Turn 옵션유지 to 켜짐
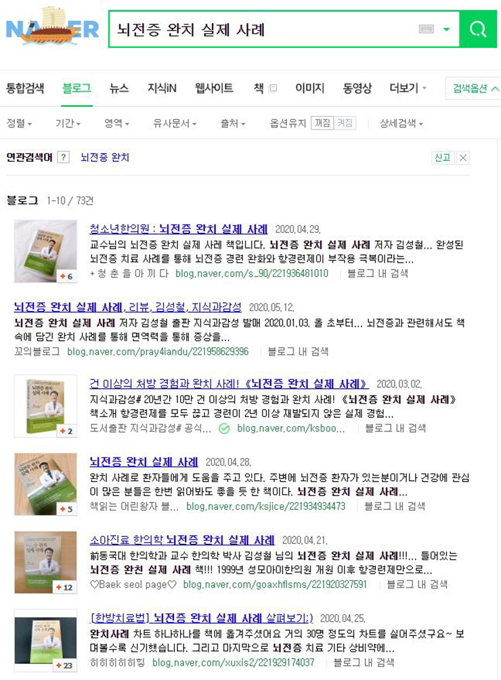This screenshot has height=680, width=501. [345, 123]
